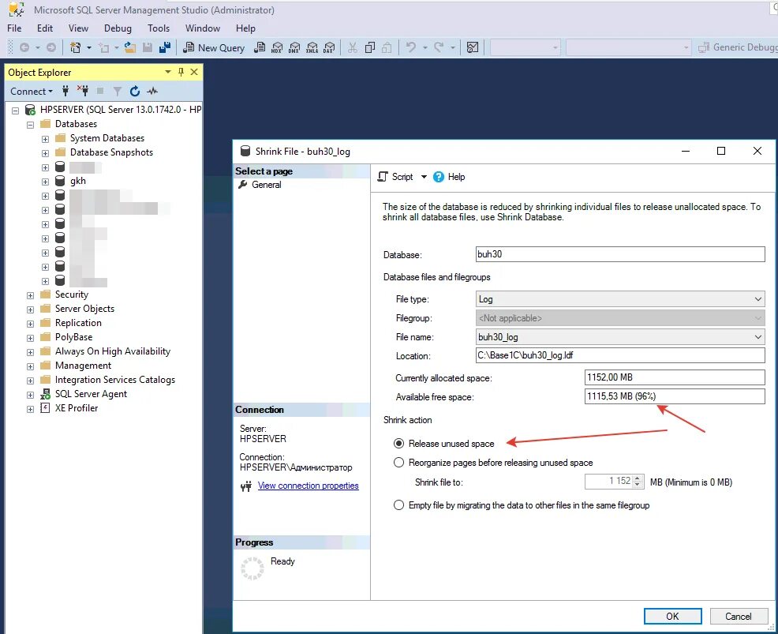
Task: Click the Save All icon
Action: click(165, 47)
